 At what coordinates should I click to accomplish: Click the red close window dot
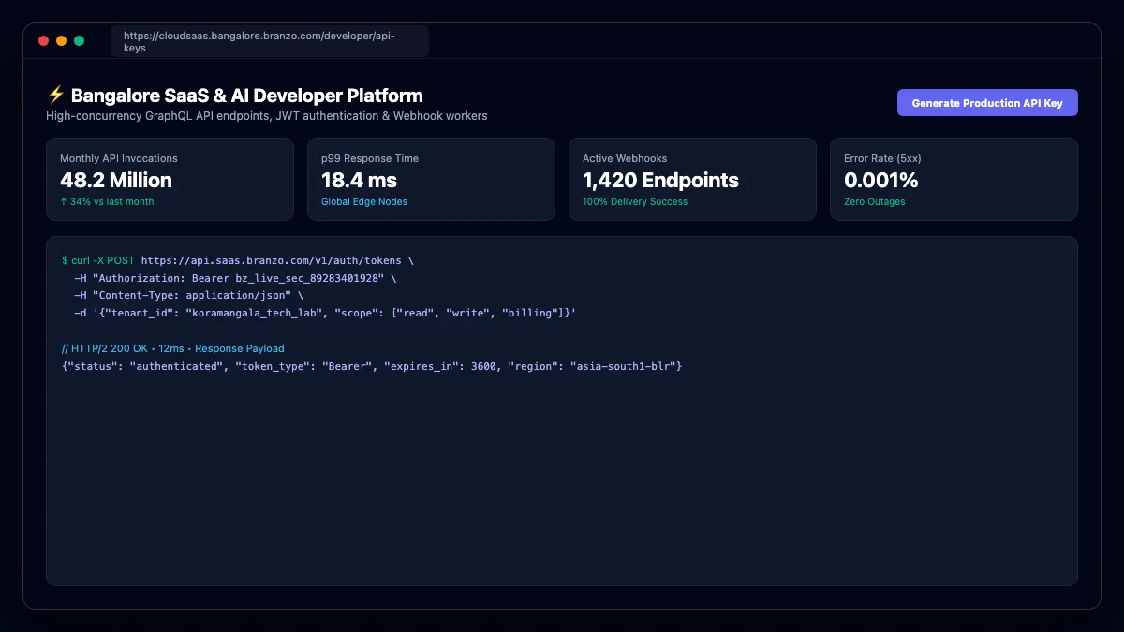tap(43, 41)
